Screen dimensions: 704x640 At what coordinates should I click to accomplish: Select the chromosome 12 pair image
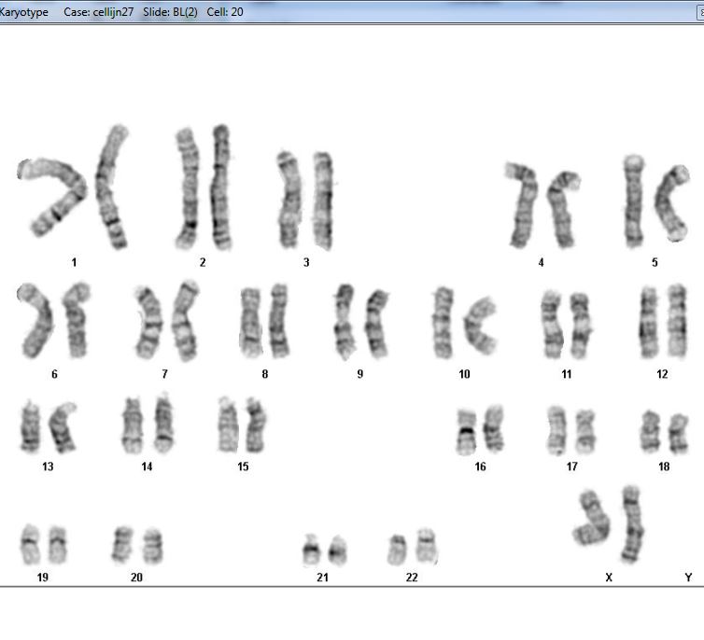(x=663, y=322)
